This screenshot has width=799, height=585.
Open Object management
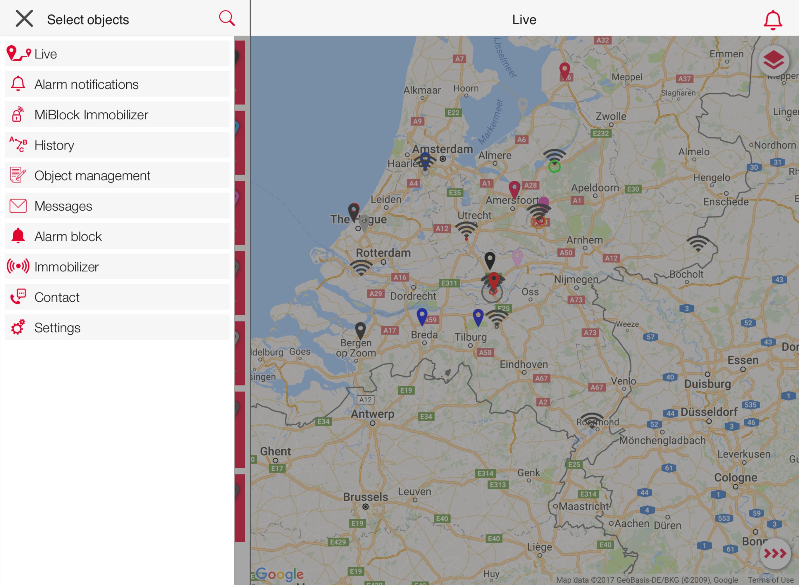coord(117,175)
